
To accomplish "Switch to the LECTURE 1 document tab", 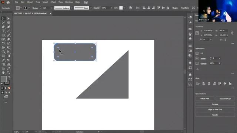I will (x=30, y=13).
